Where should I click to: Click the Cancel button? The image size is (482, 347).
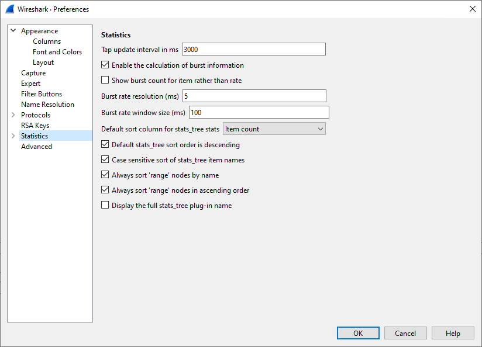[x=405, y=333]
